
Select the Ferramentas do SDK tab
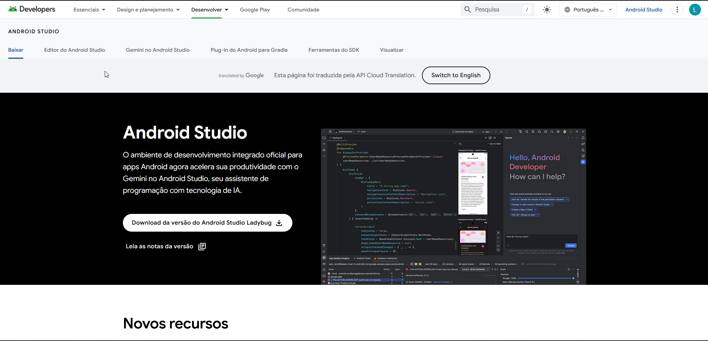coord(334,50)
